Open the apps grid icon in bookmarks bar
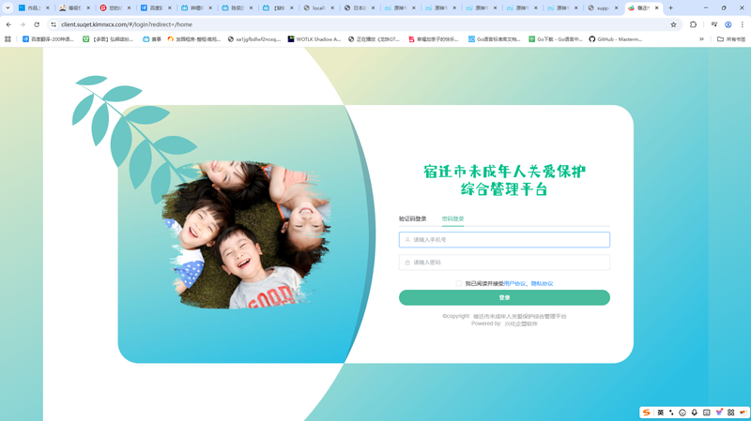Viewport: 751px width, 421px height. 8,39
